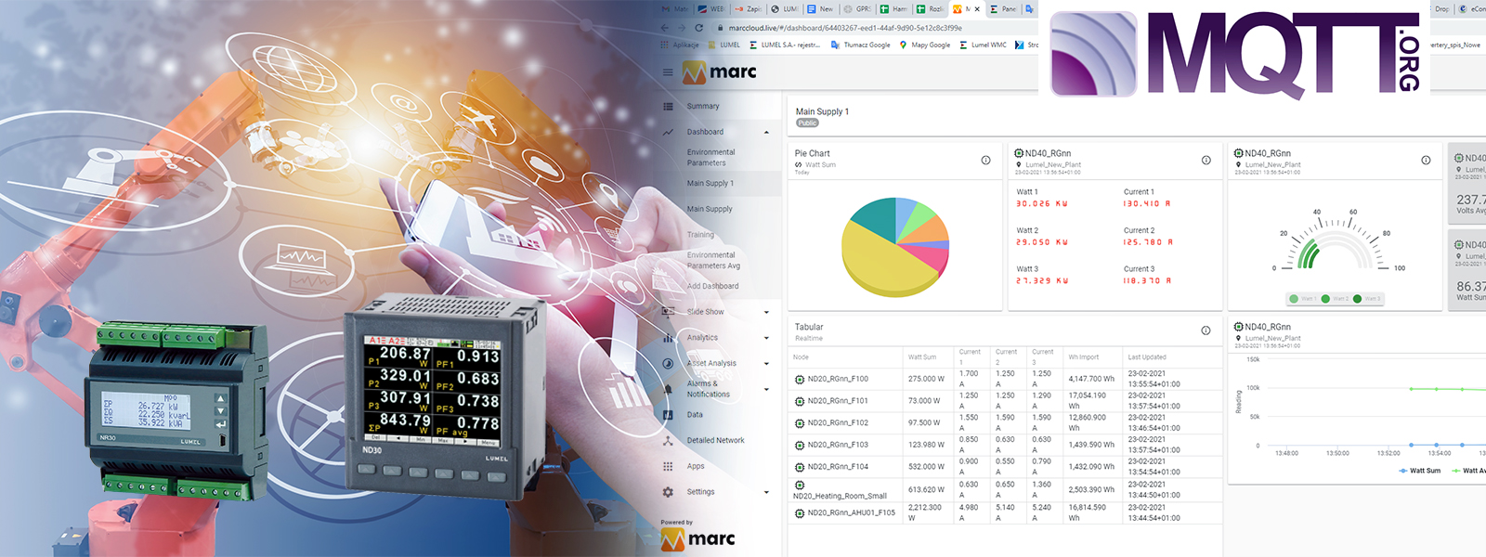Toggle Watt 2 legend on gauge
This screenshot has height=557, width=1486.
pyautogui.click(x=1336, y=299)
